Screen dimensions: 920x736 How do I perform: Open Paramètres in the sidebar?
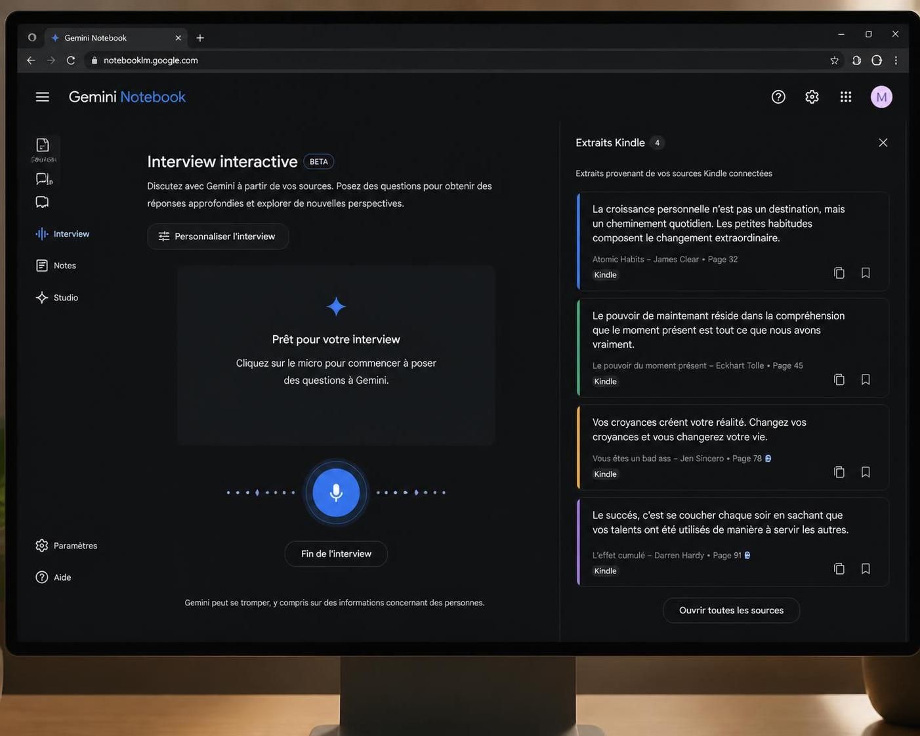tap(66, 546)
